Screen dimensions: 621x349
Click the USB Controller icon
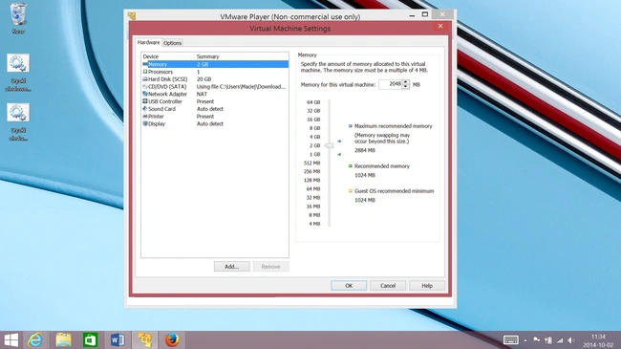click(145, 101)
